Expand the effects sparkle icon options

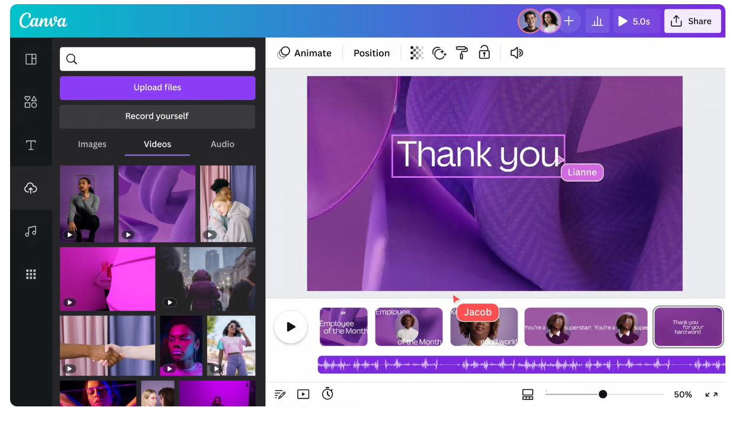[439, 53]
